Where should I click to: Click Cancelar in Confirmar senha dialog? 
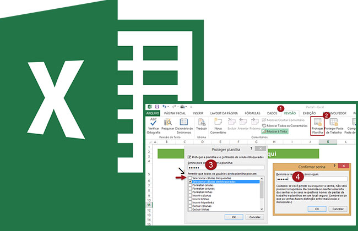338,209
